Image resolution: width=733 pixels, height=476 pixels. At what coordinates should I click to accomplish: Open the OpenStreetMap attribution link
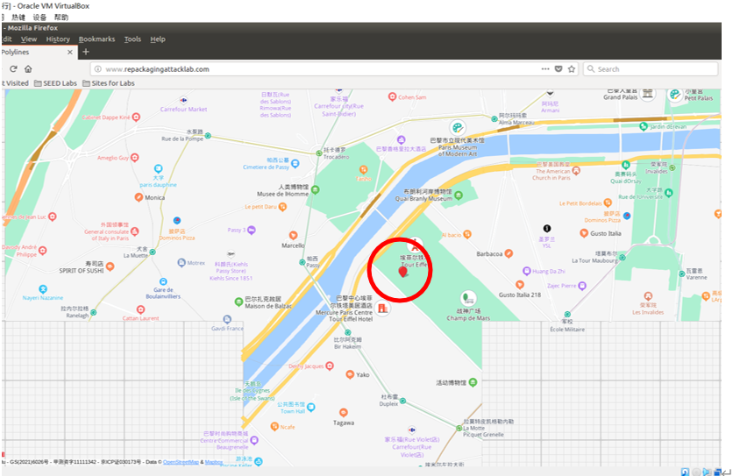coord(181,462)
